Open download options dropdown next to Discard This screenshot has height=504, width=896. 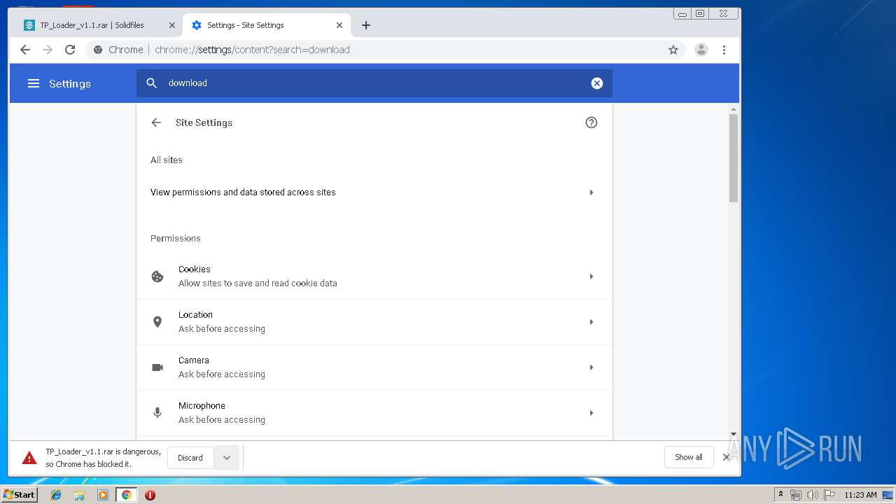coord(227,458)
